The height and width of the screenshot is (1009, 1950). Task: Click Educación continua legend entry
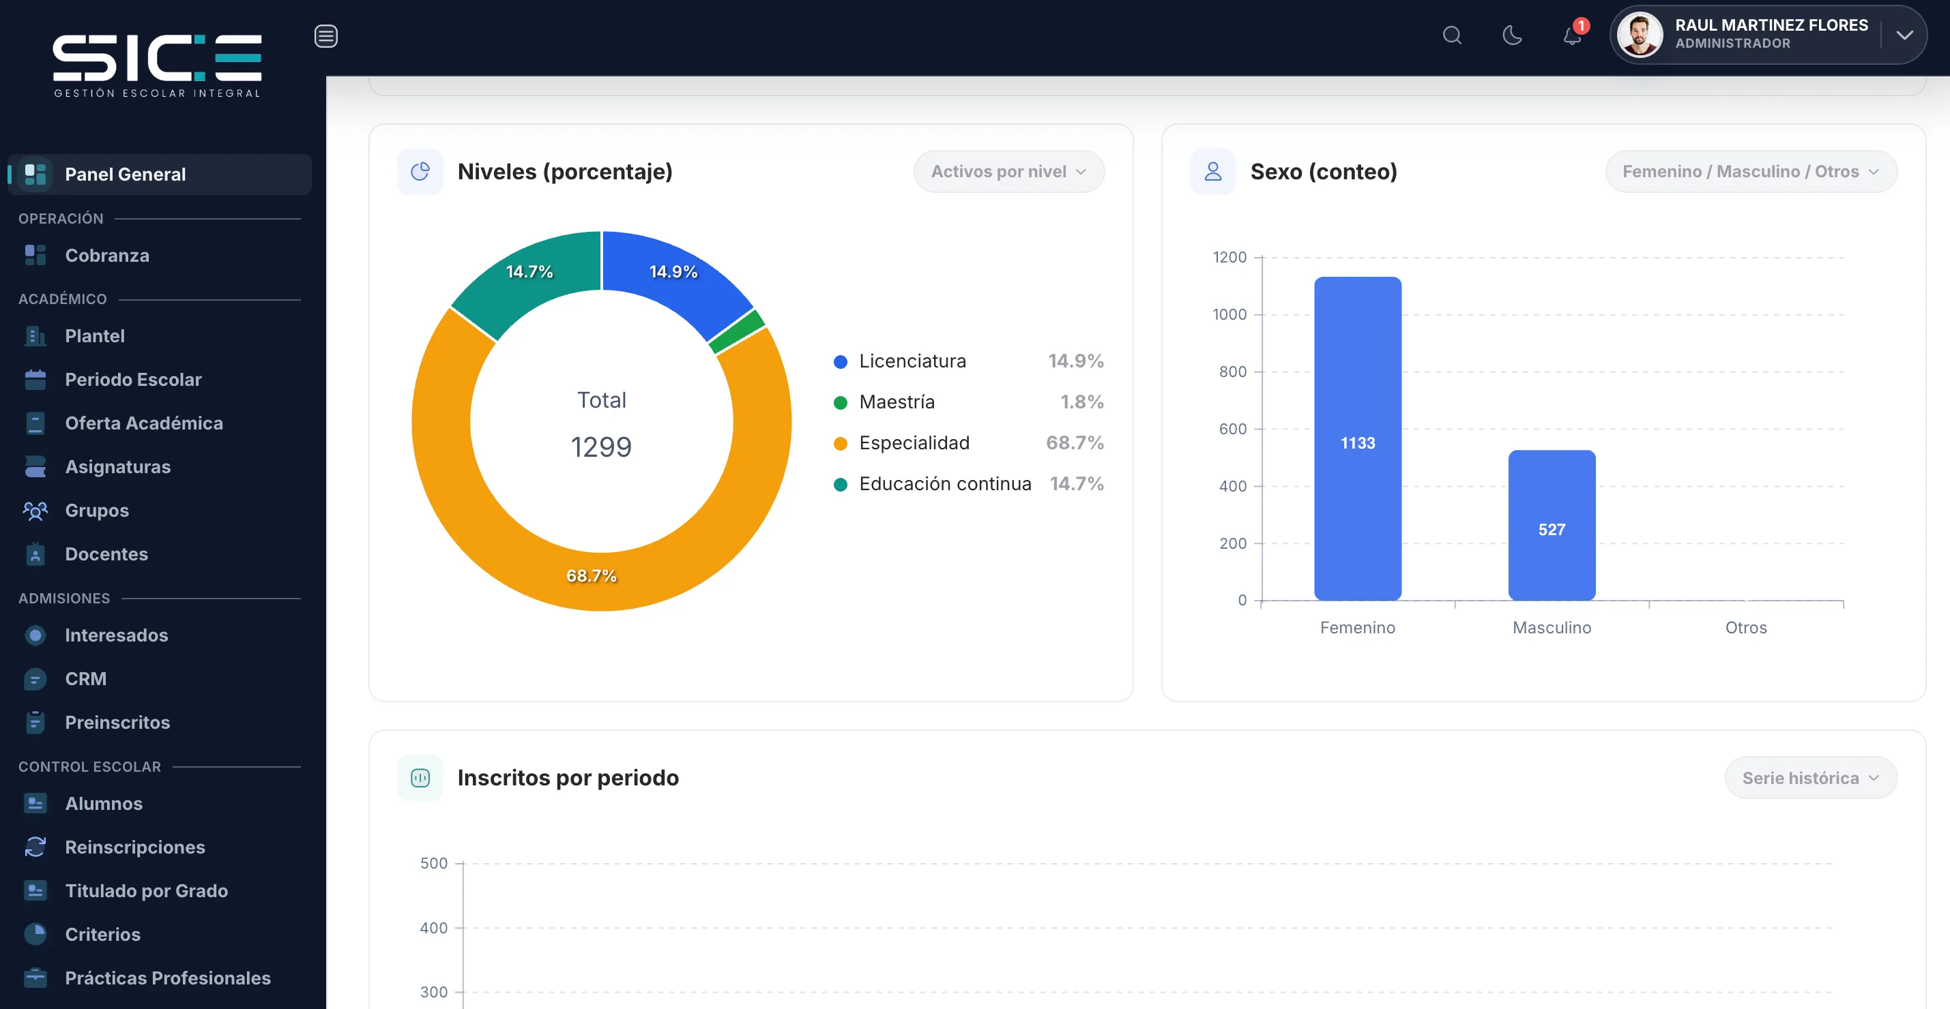tap(968, 484)
